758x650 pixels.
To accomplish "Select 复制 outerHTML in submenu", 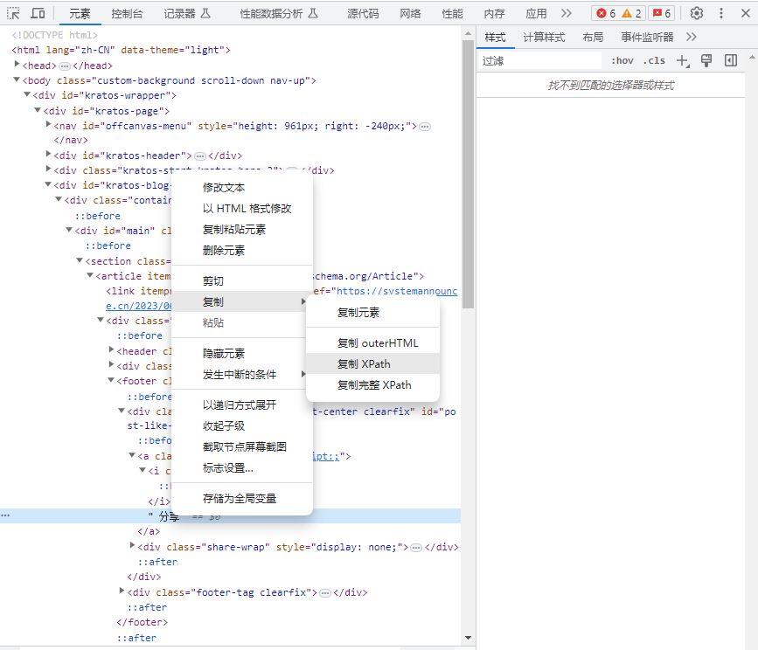I will pos(372,342).
